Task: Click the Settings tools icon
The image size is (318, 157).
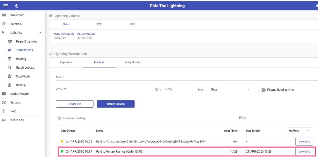Action: pos(4,102)
